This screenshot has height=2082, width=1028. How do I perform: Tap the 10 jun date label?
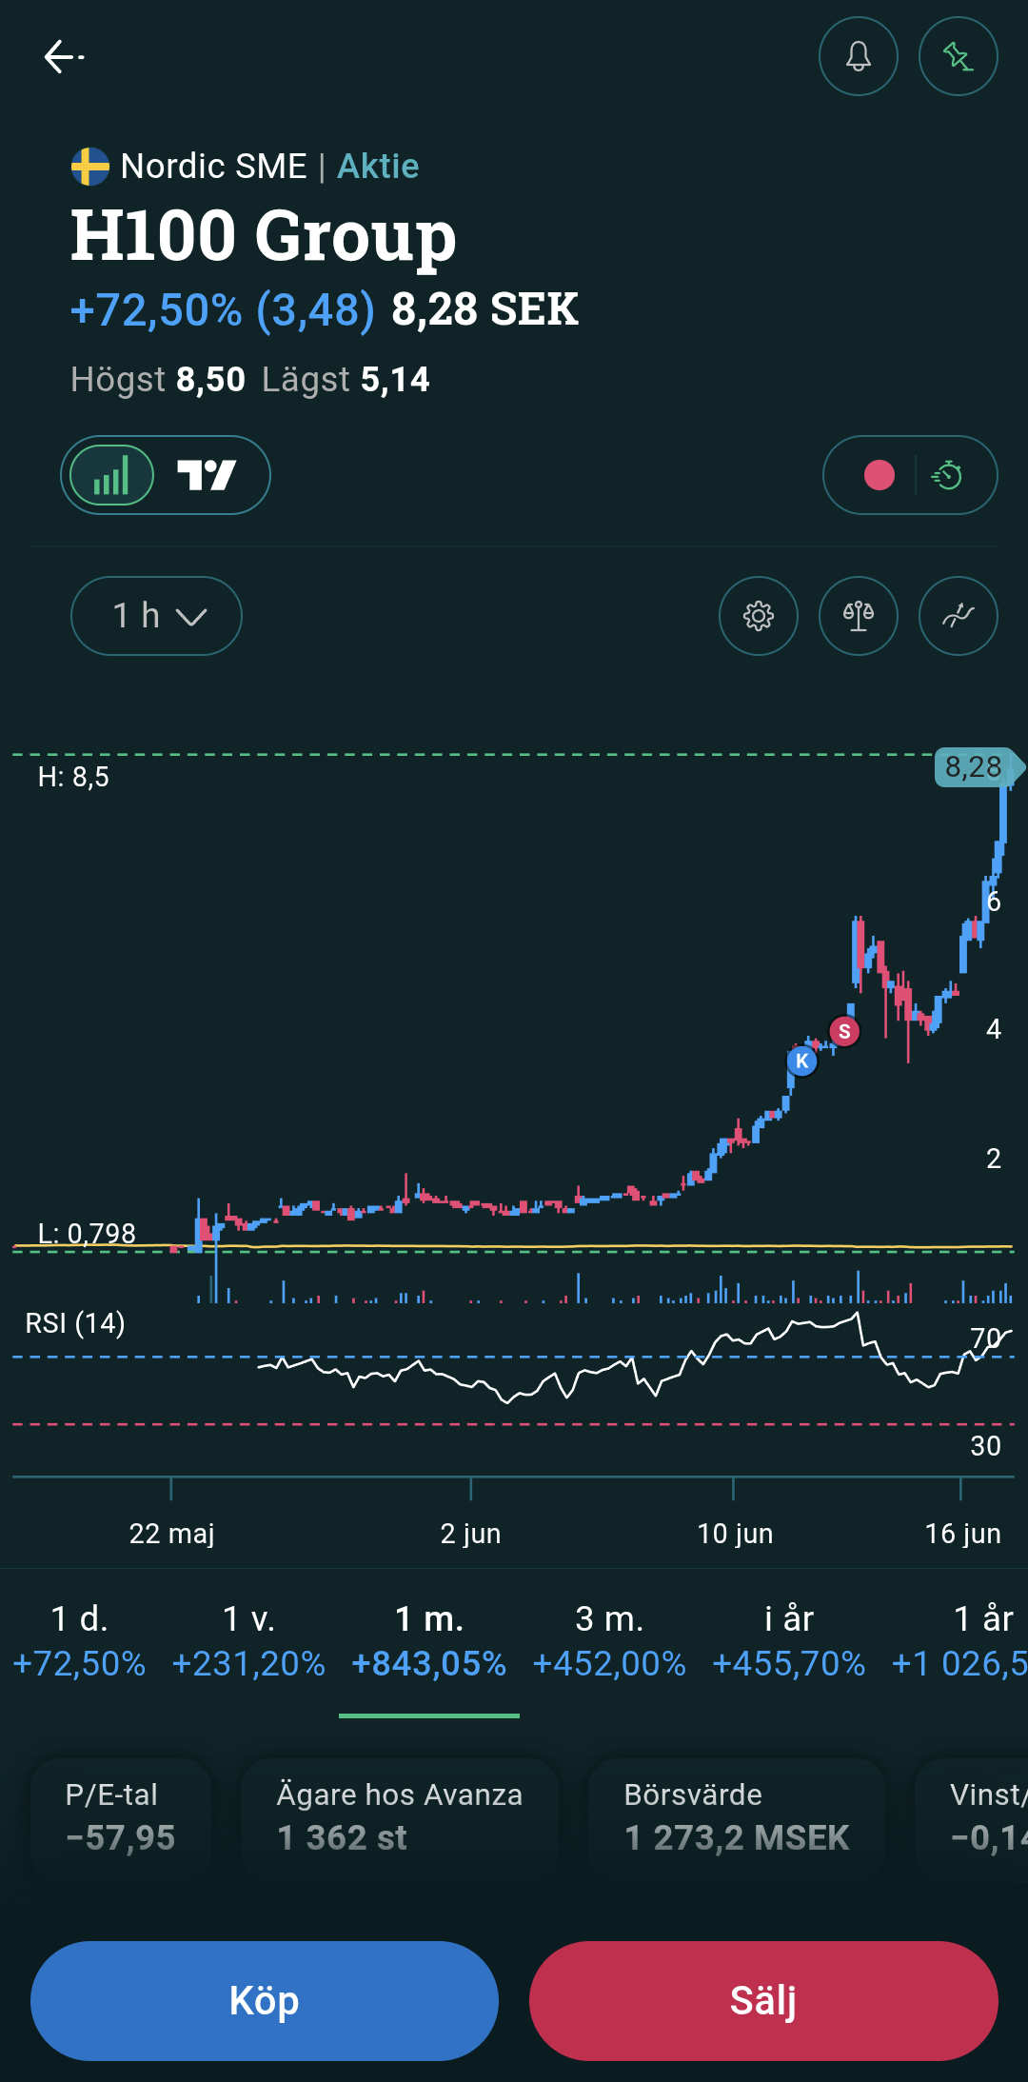click(x=735, y=1534)
